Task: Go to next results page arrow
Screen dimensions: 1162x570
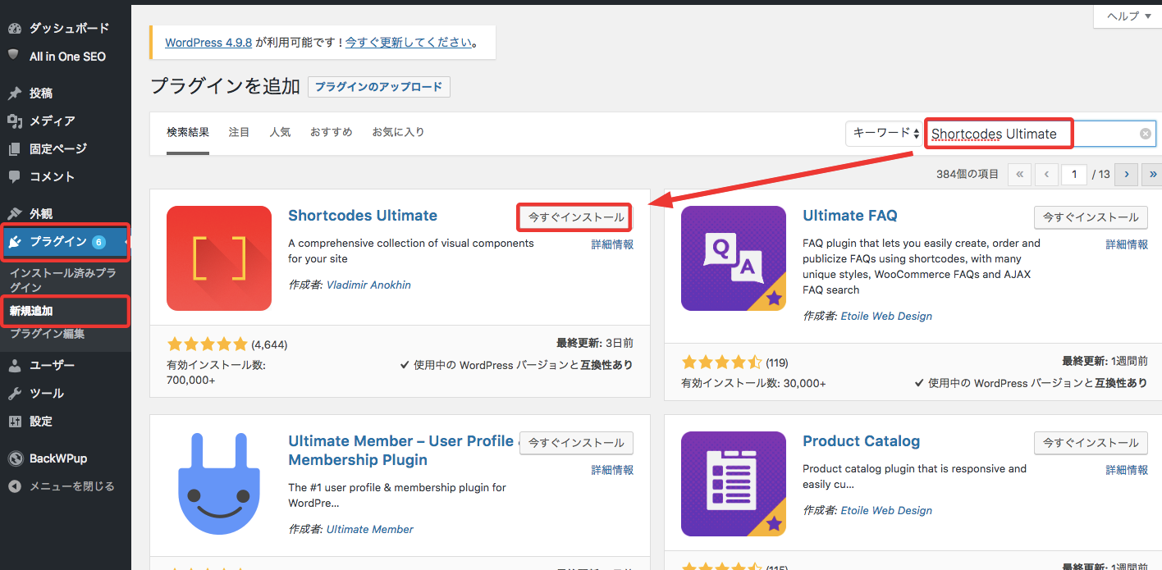Action: pyautogui.click(x=1127, y=174)
